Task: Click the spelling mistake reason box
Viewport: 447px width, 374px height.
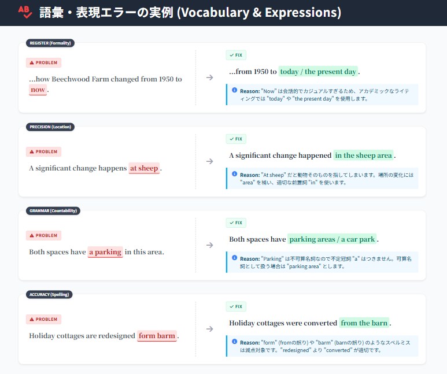Action: coord(322,346)
